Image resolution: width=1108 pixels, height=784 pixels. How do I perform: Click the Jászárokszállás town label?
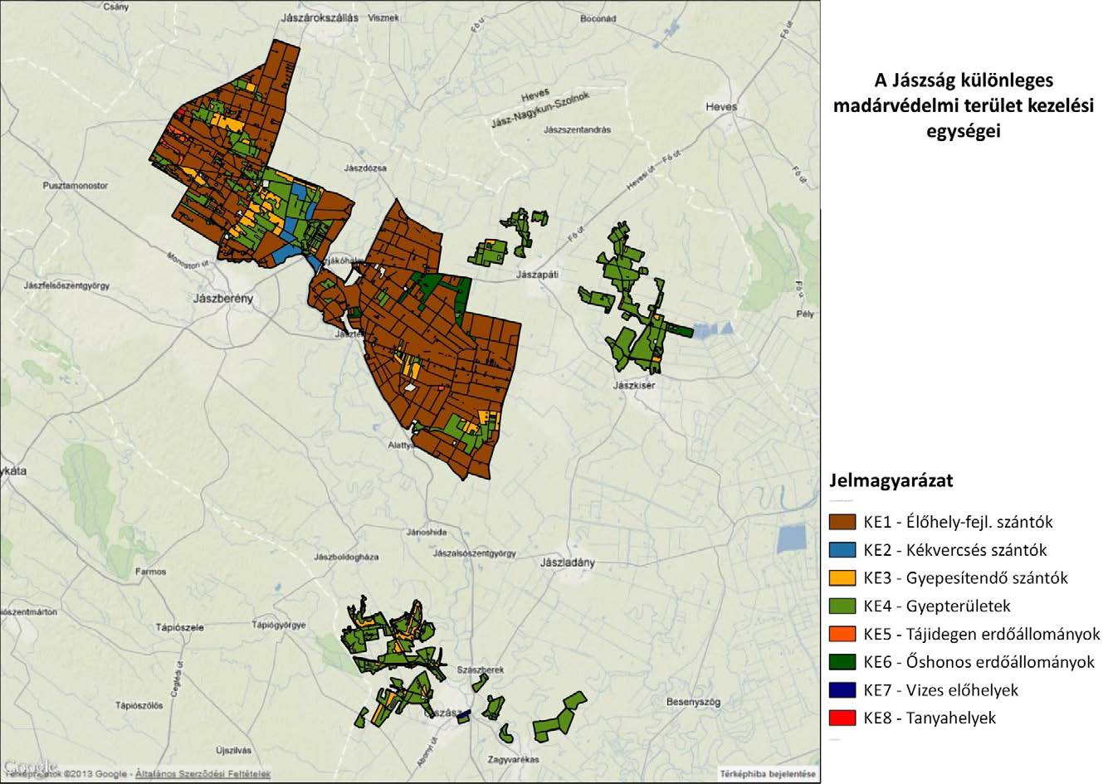coord(320,17)
